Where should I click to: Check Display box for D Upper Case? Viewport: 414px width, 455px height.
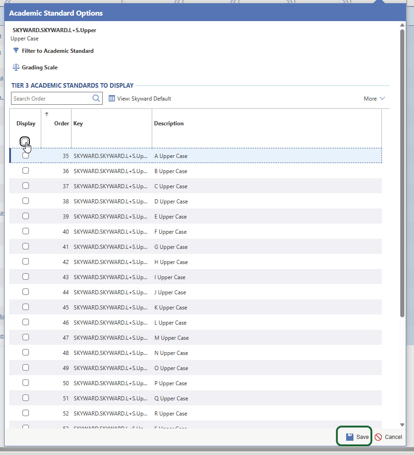click(x=26, y=201)
